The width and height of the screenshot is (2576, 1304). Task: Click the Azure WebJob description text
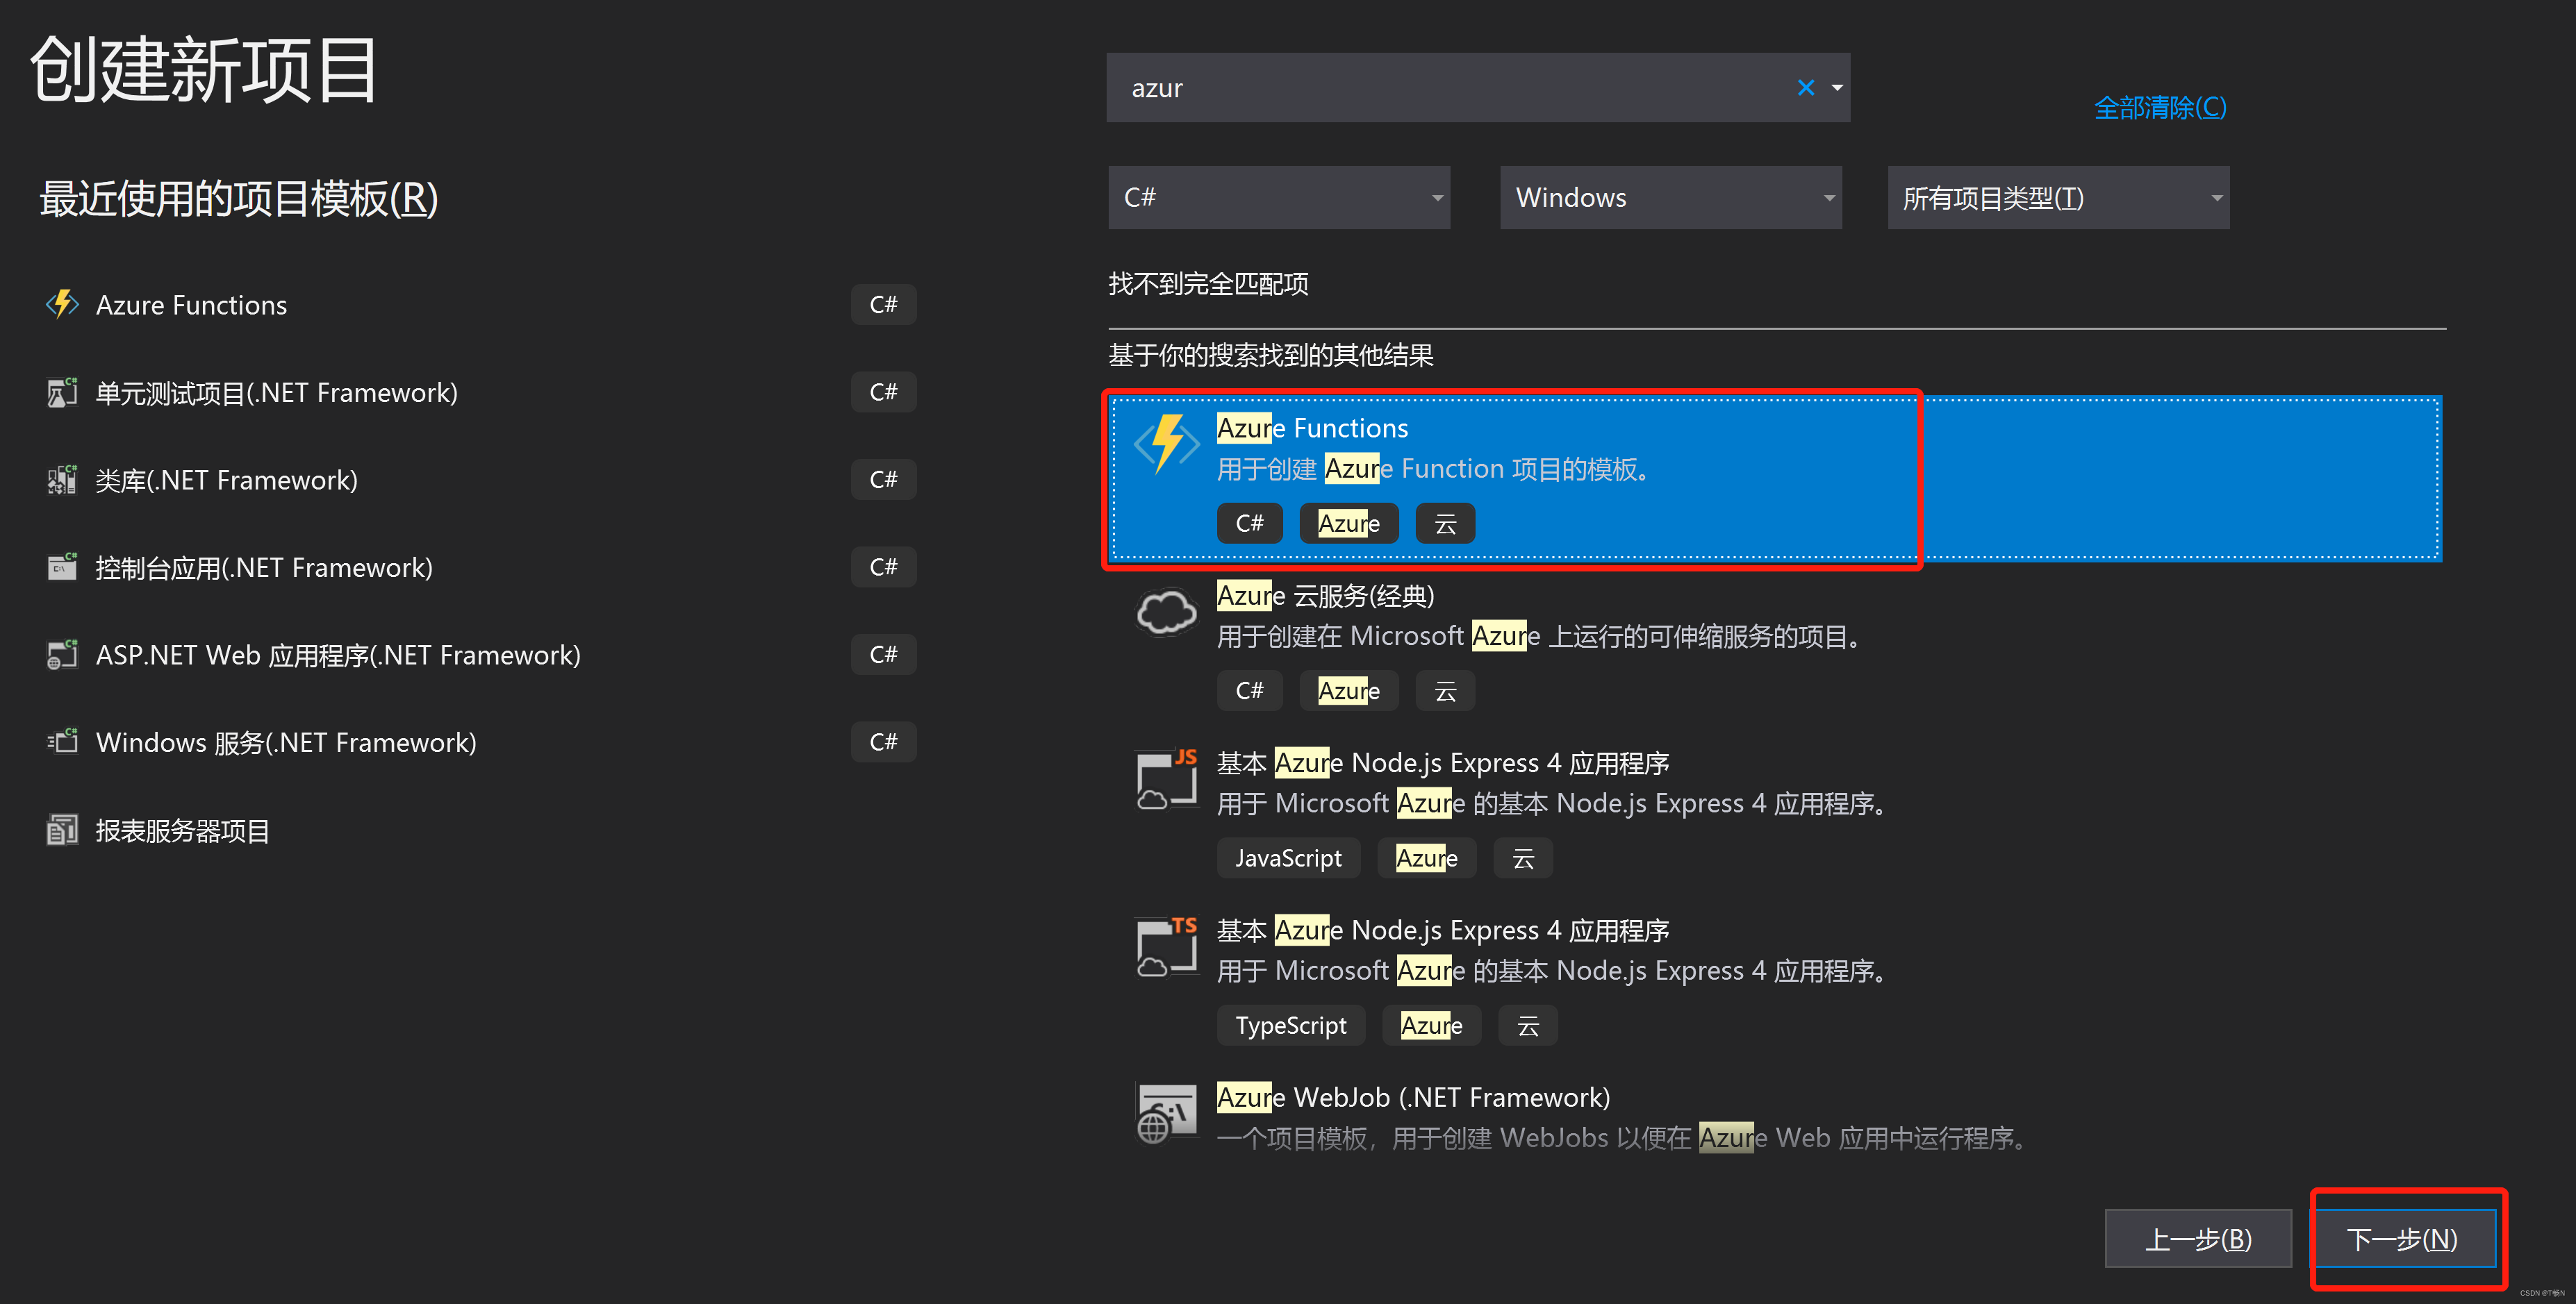point(1622,1137)
